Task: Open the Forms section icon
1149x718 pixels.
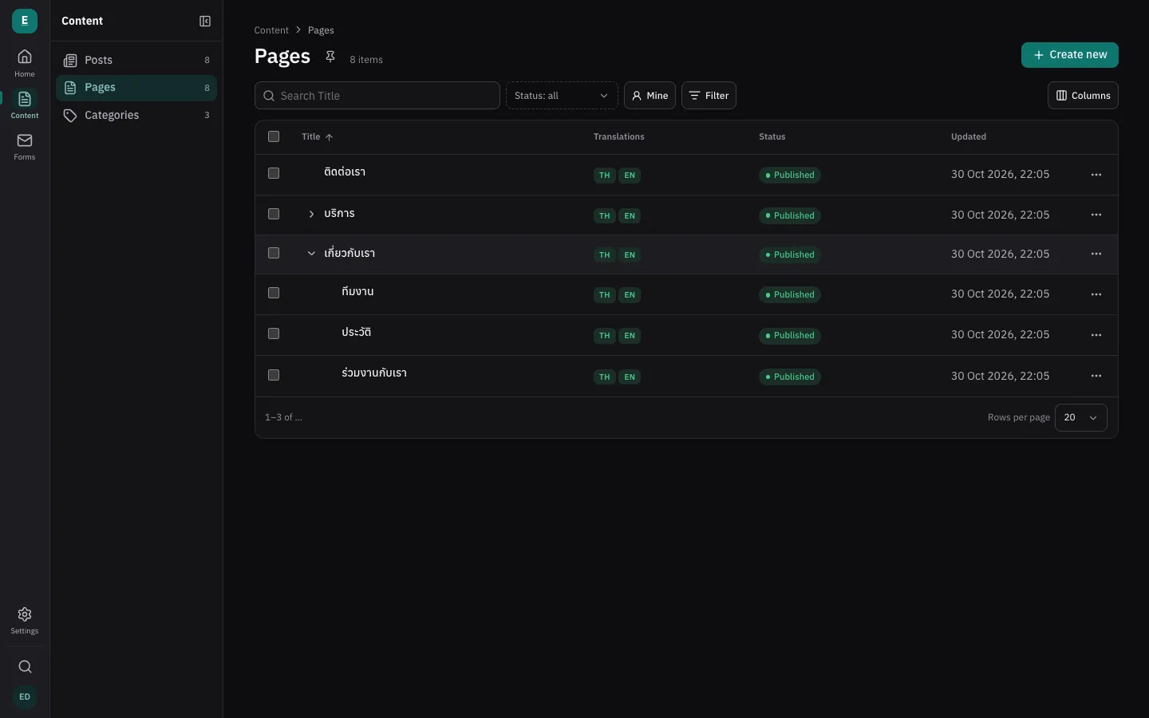Action: pyautogui.click(x=25, y=146)
